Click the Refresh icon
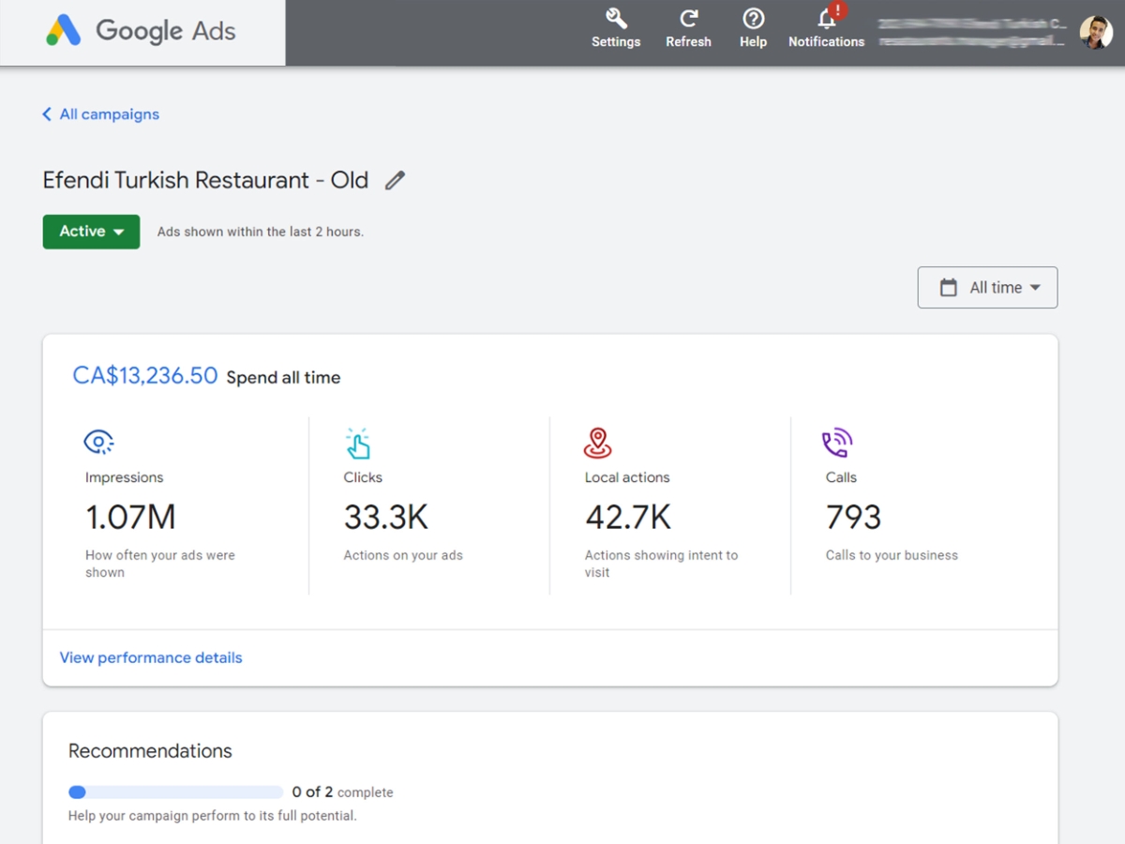This screenshot has width=1125, height=844. [688, 21]
